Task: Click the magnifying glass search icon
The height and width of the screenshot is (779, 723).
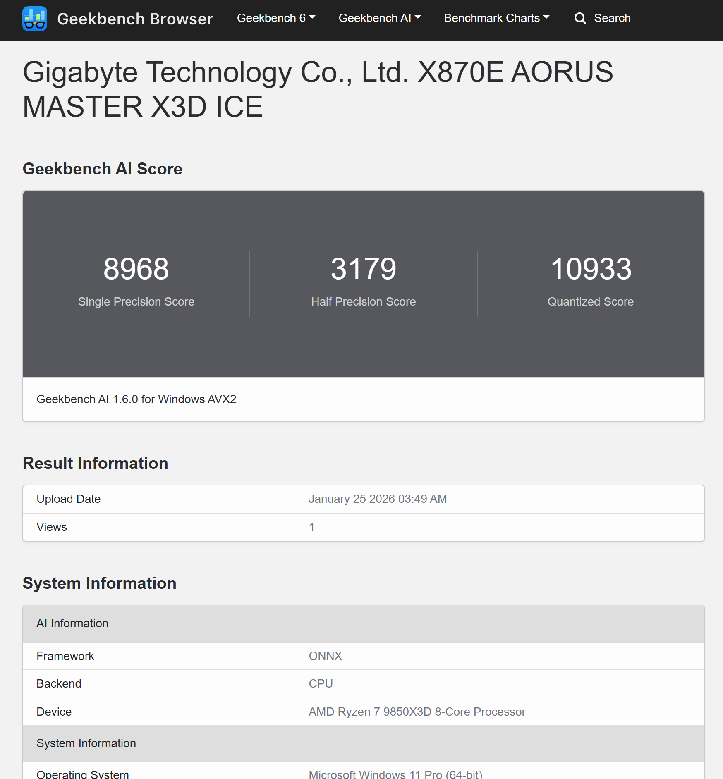Action: tap(580, 18)
